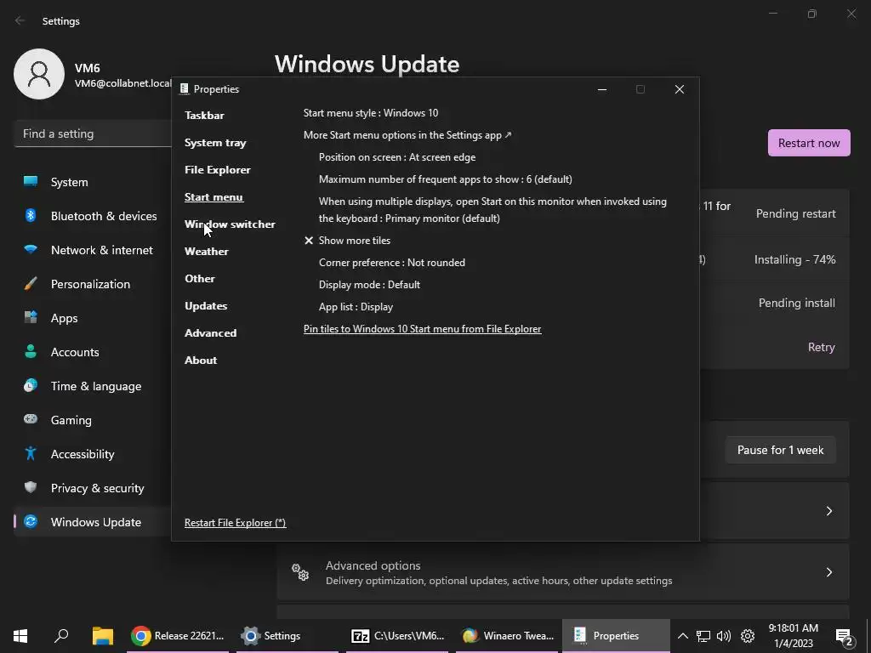Switch to the 7-Zip C:\Users\VM6 taskbar window

pyautogui.click(x=397, y=636)
